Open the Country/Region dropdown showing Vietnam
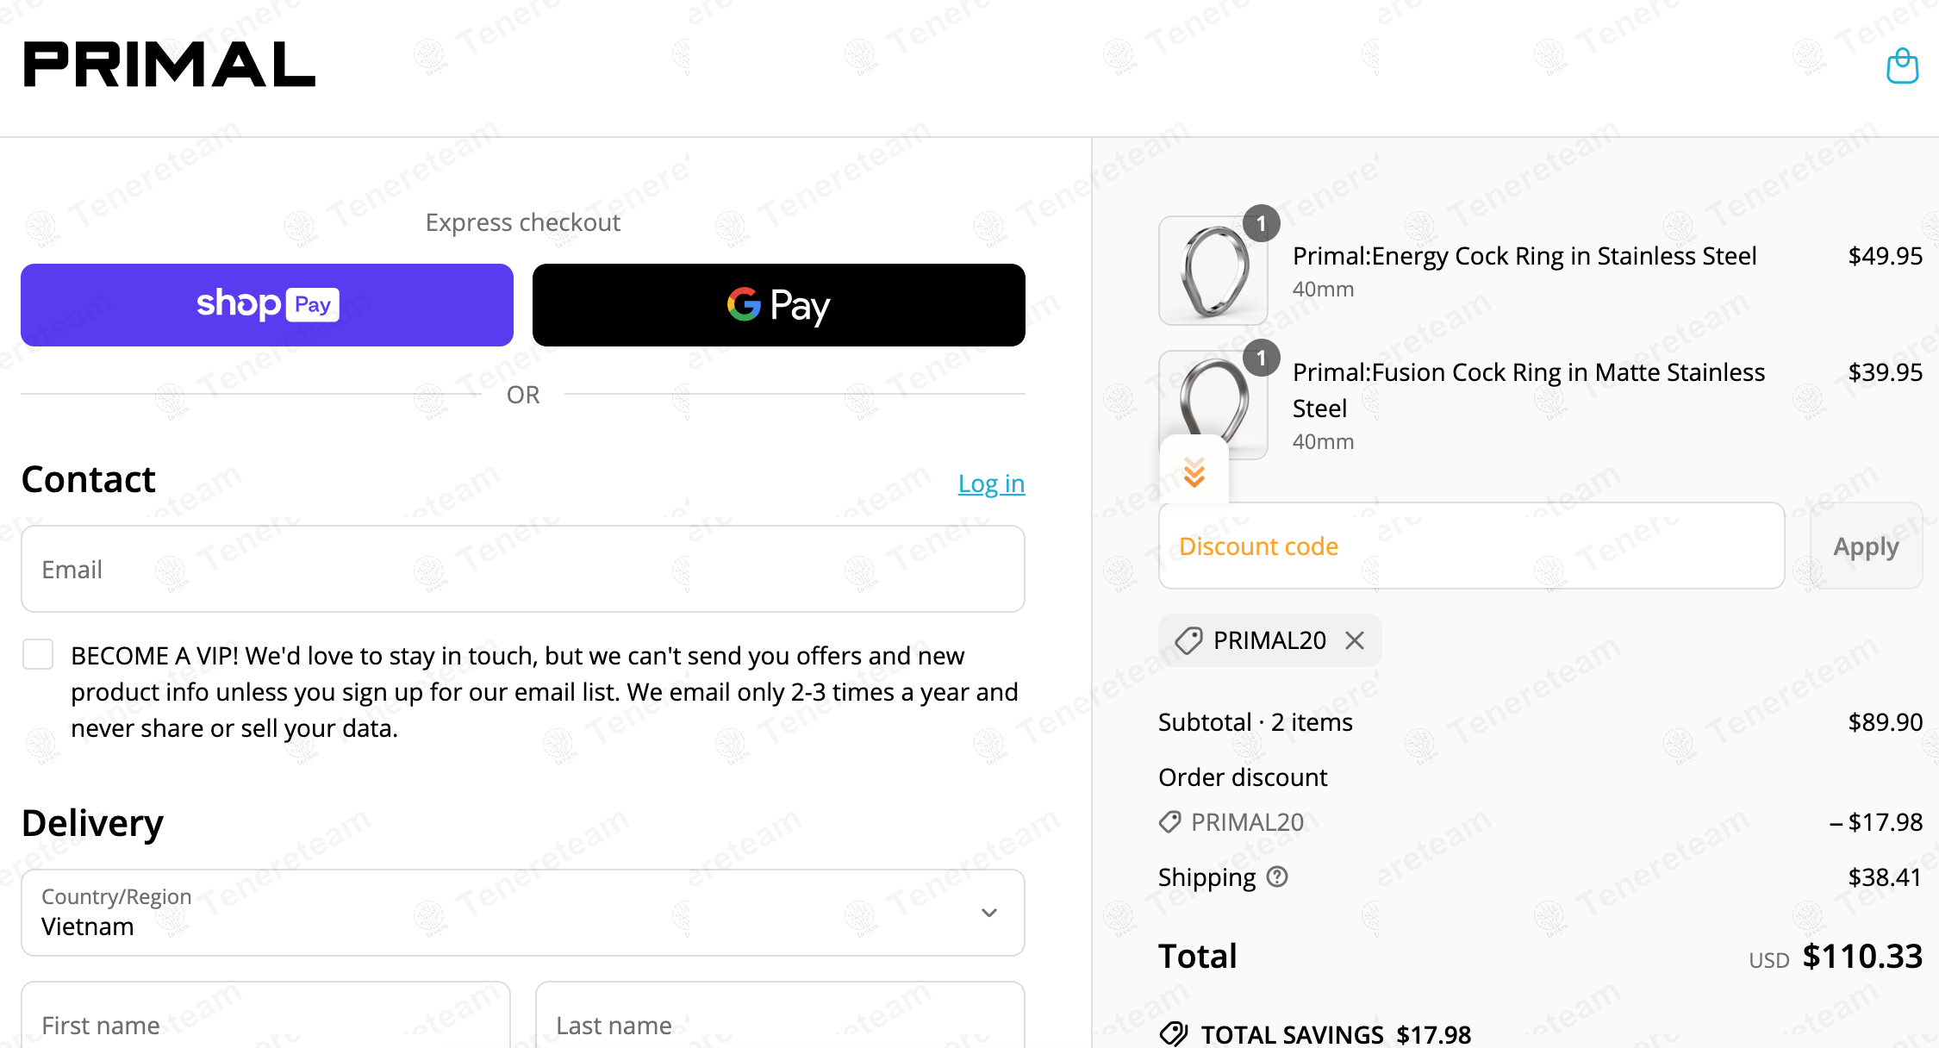The height and width of the screenshot is (1048, 1939). coord(523,913)
